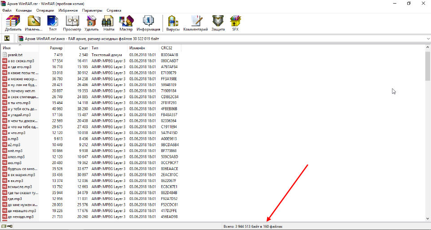Open the Параметры menu
The height and width of the screenshot is (230, 431).
pos(92,10)
